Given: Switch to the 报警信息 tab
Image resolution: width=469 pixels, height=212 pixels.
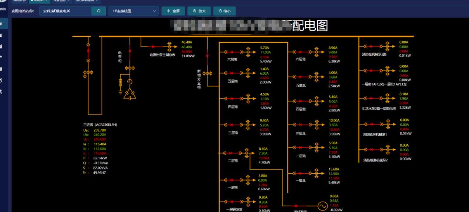Looking at the screenshot, I should pyautogui.click(x=61, y=1).
